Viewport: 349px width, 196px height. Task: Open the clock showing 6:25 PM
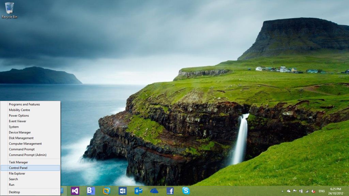click(x=336, y=191)
